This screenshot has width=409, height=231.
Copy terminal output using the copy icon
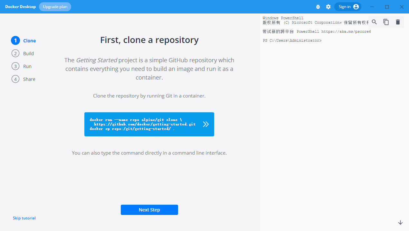(386, 22)
